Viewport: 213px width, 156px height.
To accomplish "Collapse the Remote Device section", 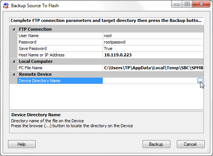I will pyautogui.click(x=14, y=74).
